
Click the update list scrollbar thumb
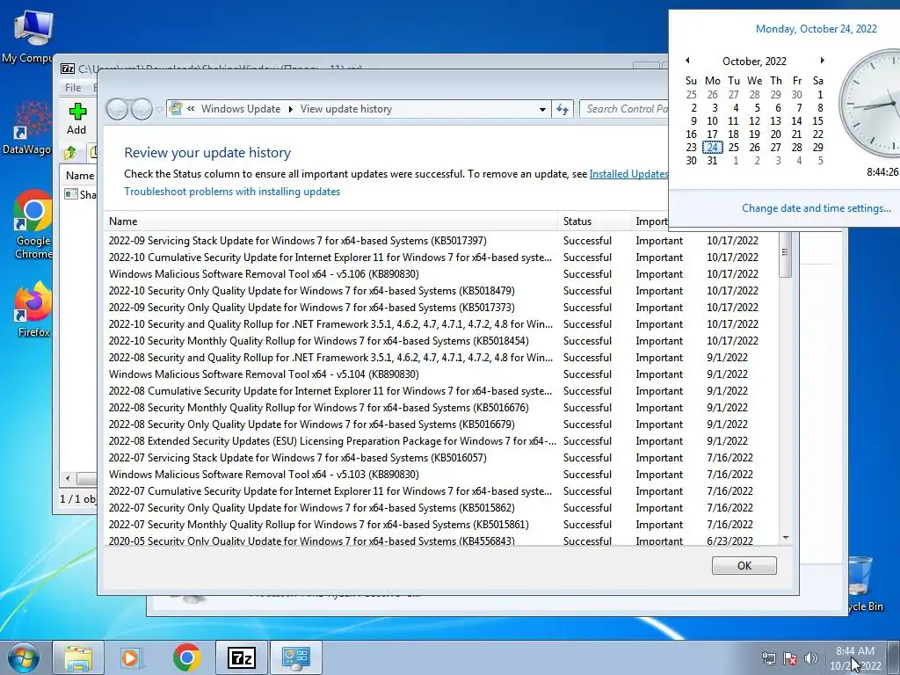click(785, 253)
